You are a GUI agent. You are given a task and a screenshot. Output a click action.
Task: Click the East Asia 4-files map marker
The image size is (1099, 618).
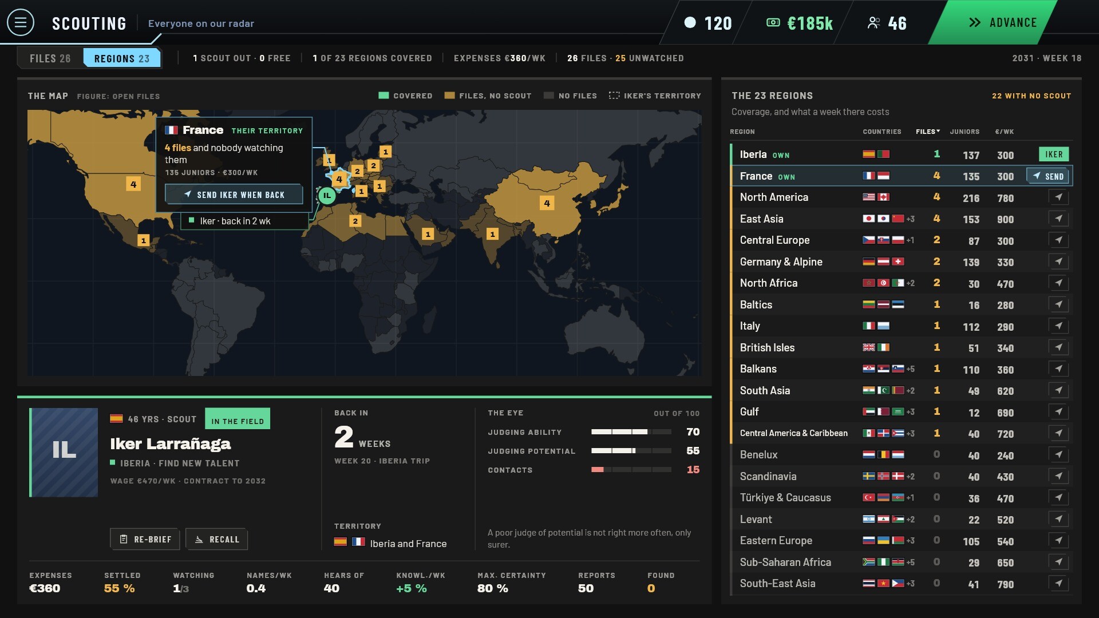[x=547, y=203]
